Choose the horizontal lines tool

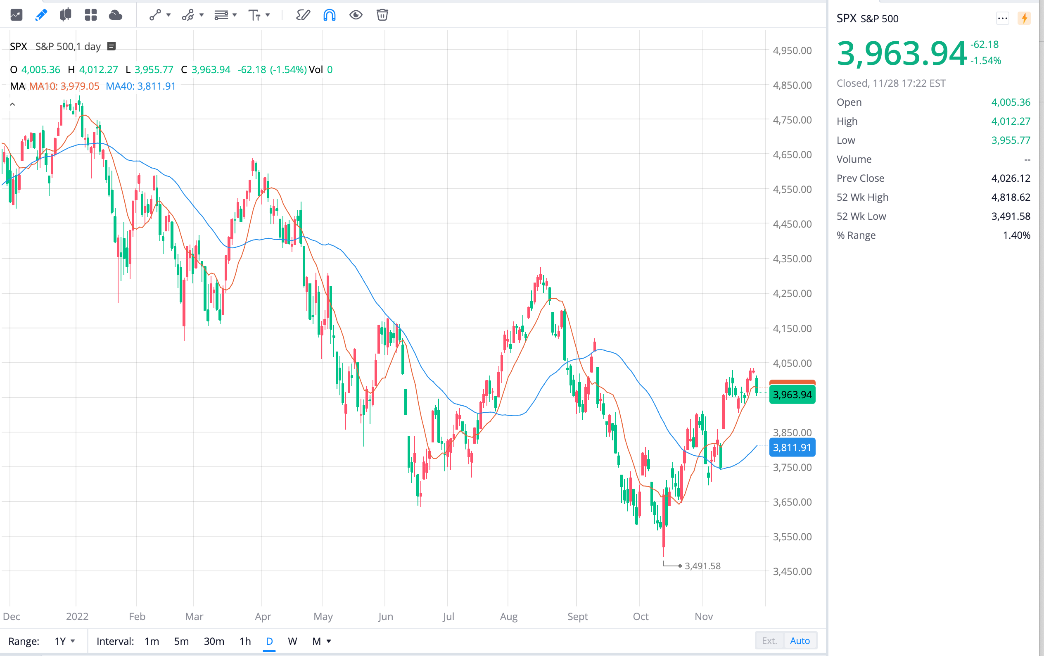[x=221, y=15]
